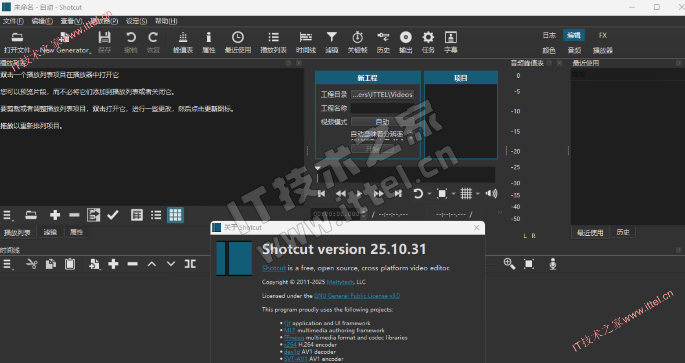The width and height of the screenshot is (685, 363).
Task: Open the Keyframes (关键帧) stopwatch icon
Action: (x=357, y=42)
